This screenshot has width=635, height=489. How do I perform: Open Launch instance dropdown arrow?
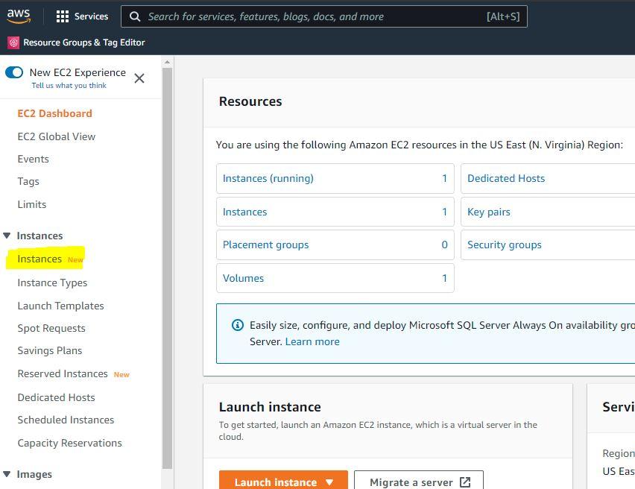pos(329,482)
